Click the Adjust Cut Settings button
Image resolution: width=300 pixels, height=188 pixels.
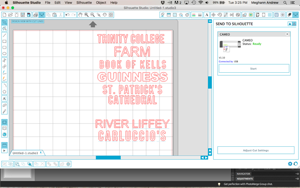click(x=256, y=150)
